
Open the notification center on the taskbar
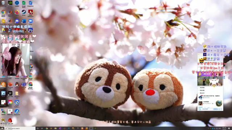point(229,129)
